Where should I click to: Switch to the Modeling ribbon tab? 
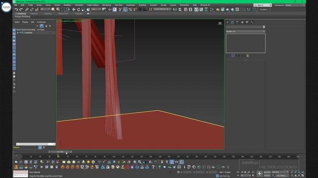pyautogui.click(x=21, y=14)
